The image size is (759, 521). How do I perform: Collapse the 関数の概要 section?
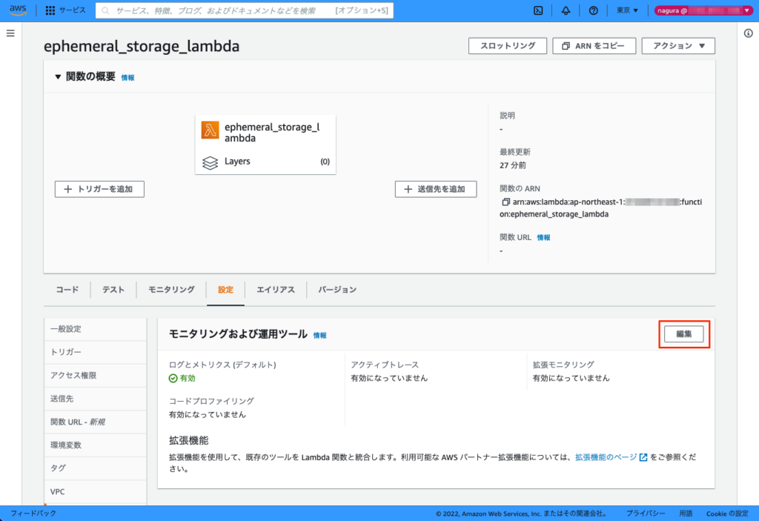(58, 76)
